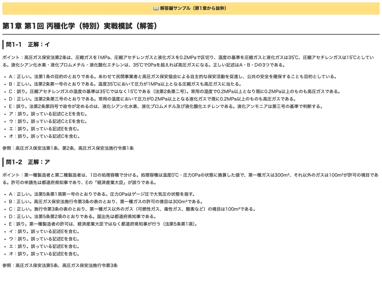Click the line E：誤り。第一種製造者の許可は
The height and width of the screenshot is (282, 382).
tap(103, 224)
